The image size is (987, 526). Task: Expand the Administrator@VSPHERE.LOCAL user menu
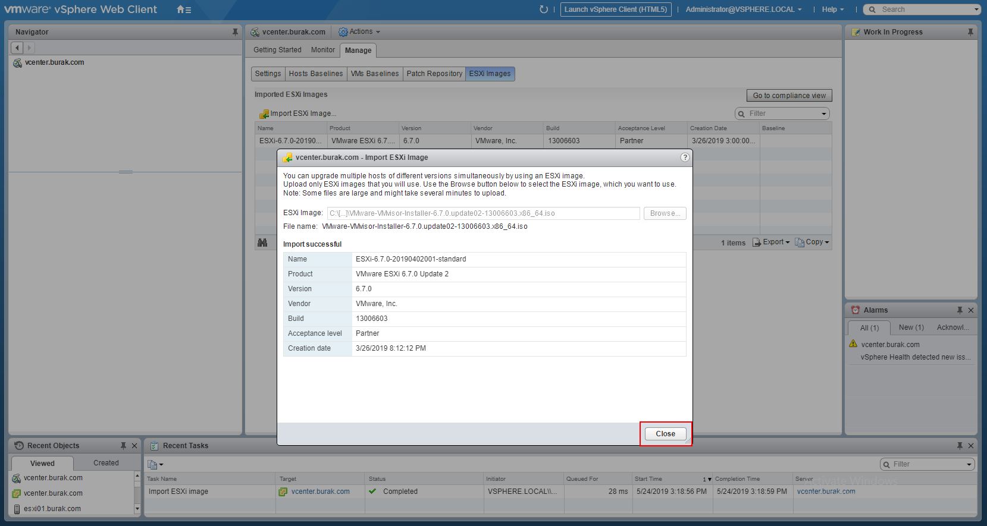click(743, 10)
